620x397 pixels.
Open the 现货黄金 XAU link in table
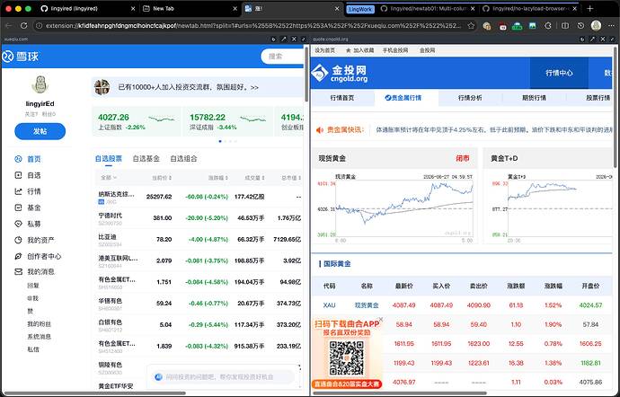pyautogui.click(x=367, y=305)
